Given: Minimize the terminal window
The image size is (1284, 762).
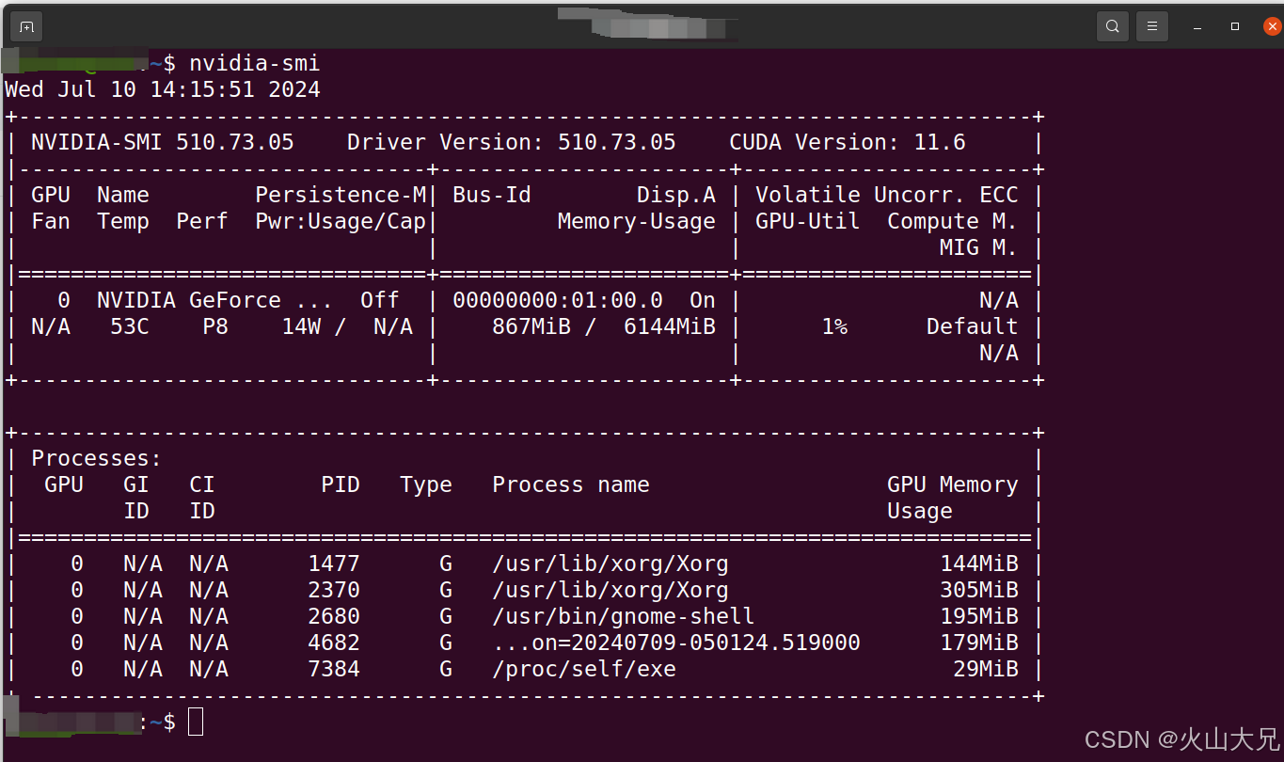Looking at the screenshot, I should [1198, 26].
